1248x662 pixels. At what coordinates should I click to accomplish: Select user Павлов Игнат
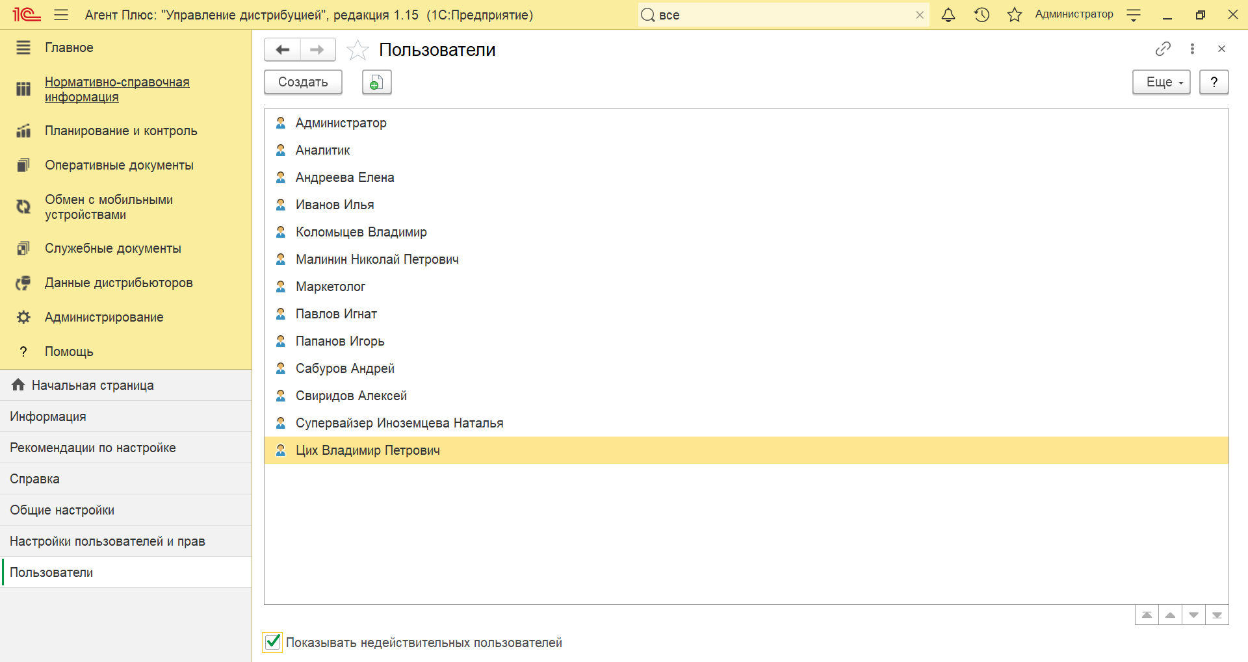(746, 314)
